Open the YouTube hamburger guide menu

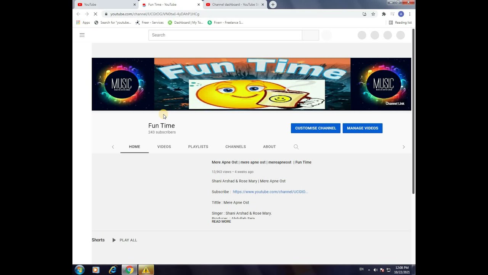click(x=82, y=35)
